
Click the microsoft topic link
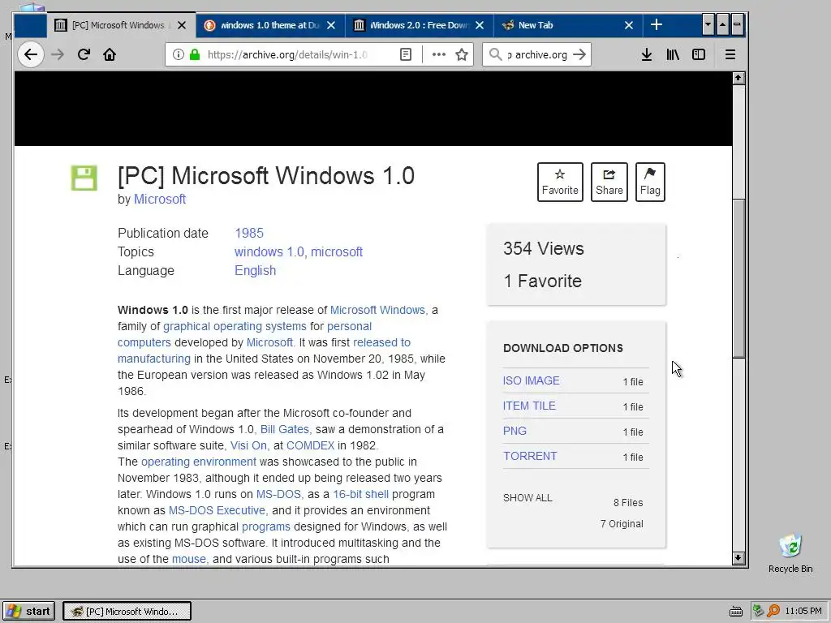337,251
